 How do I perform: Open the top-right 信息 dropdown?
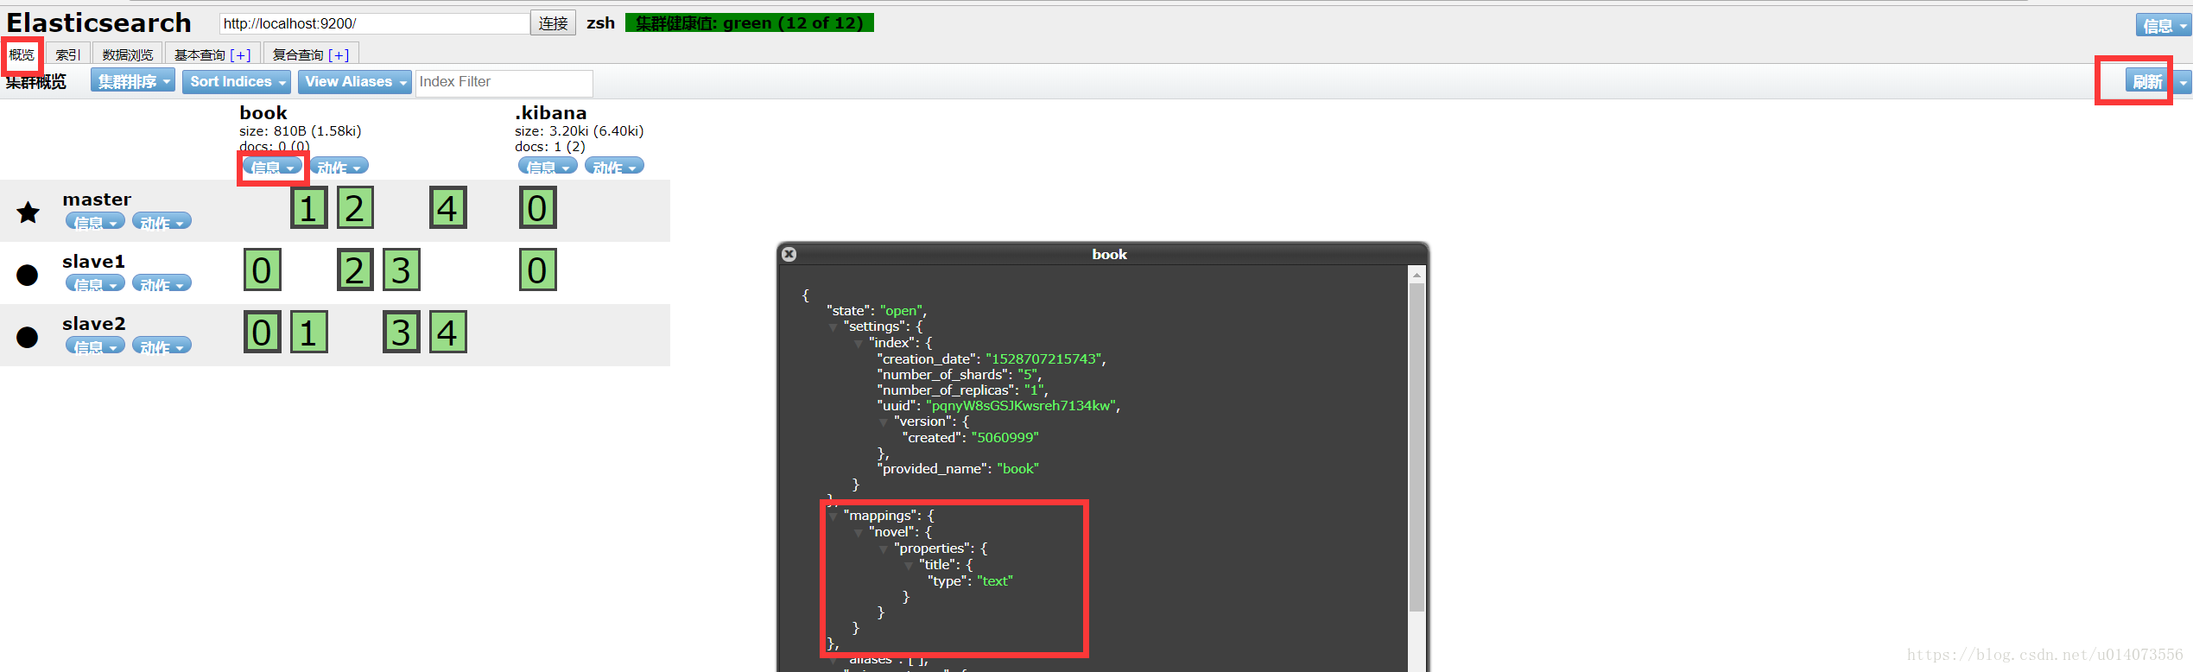(x=2164, y=25)
